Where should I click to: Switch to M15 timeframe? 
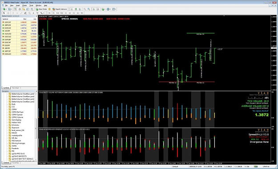(58, 13)
